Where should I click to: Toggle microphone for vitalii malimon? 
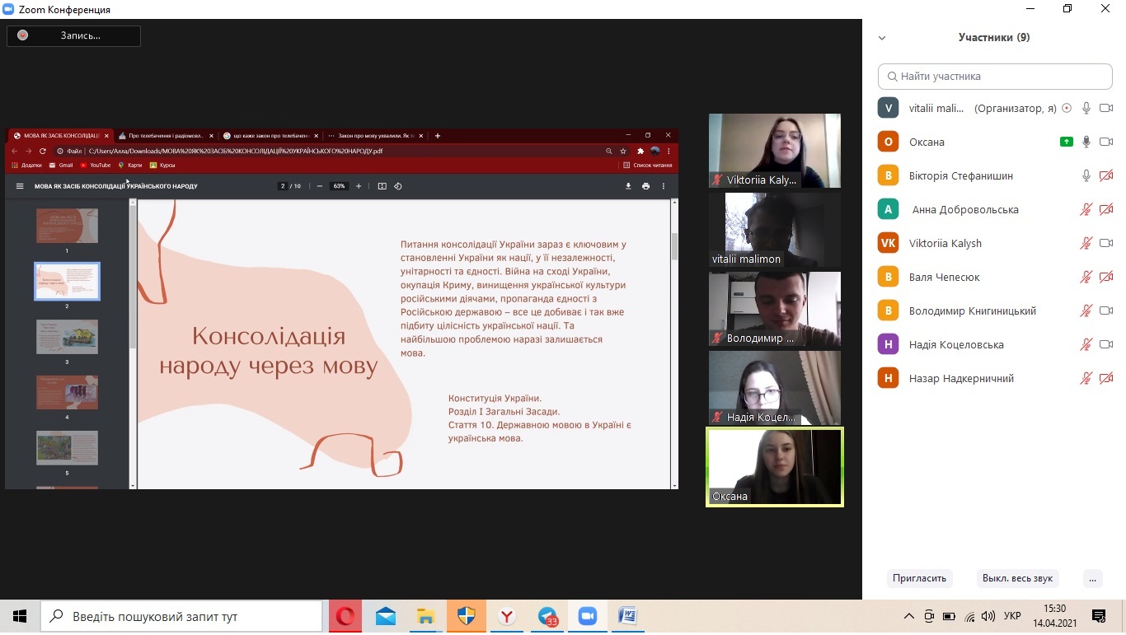[x=1086, y=108]
